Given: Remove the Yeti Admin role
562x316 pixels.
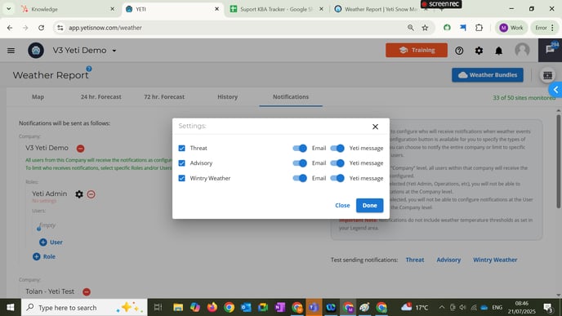Looking at the screenshot, I should point(91,194).
